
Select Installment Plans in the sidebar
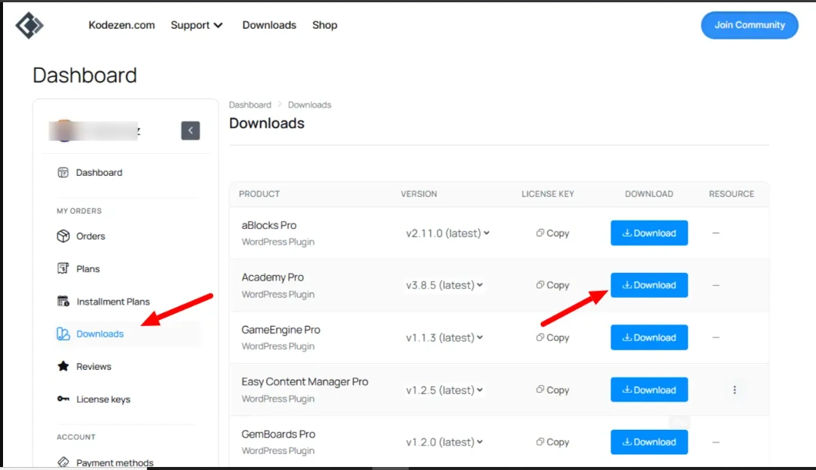pos(113,302)
